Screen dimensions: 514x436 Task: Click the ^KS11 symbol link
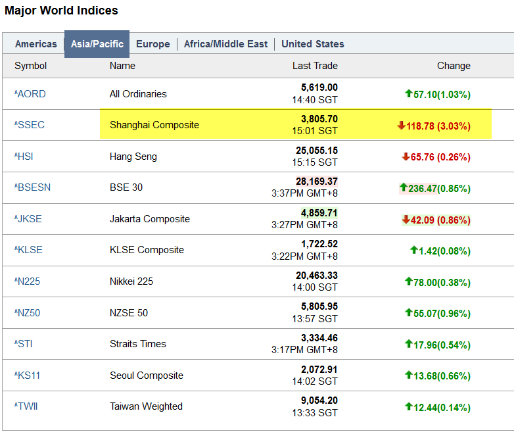click(x=28, y=375)
